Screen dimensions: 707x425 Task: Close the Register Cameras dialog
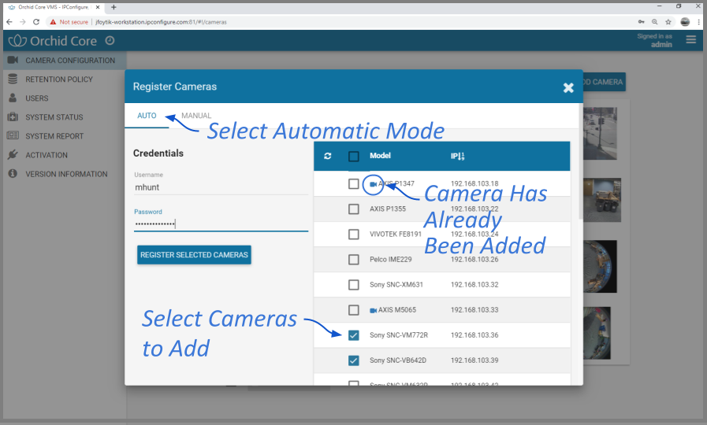[x=568, y=87]
